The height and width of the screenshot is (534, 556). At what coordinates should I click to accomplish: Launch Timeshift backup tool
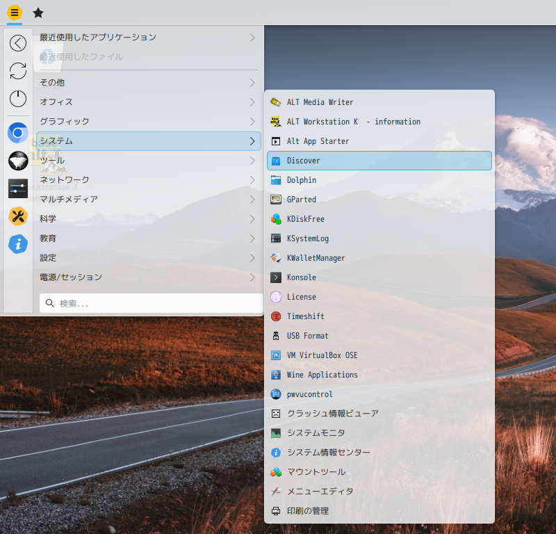pyautogui.click(x=379, y=316)
